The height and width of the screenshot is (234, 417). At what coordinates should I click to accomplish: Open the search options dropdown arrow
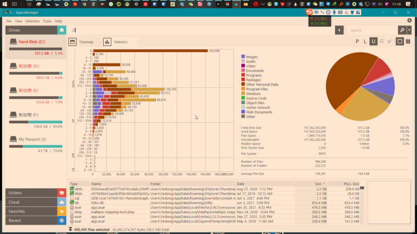[x=409, y=30]
